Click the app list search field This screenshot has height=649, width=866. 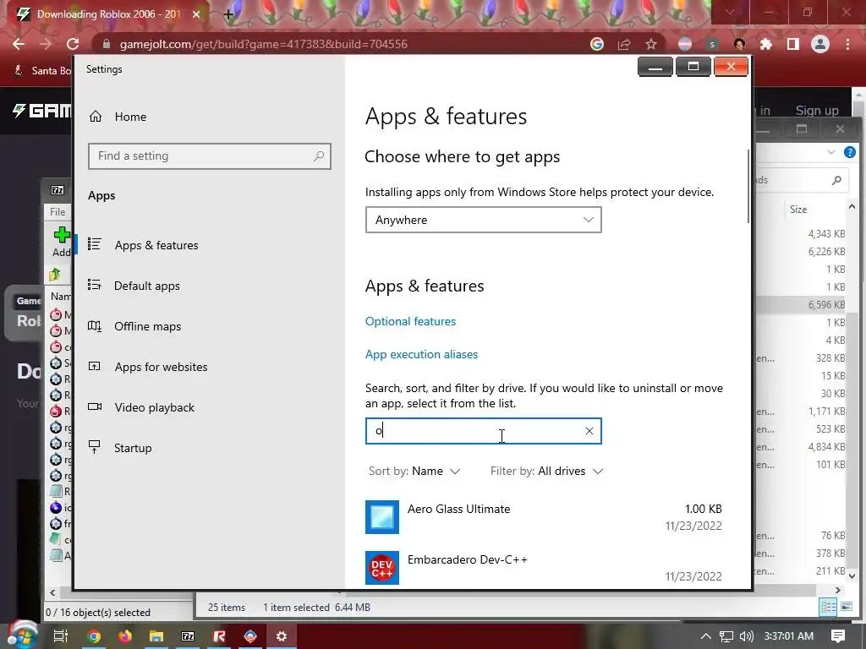483,431
